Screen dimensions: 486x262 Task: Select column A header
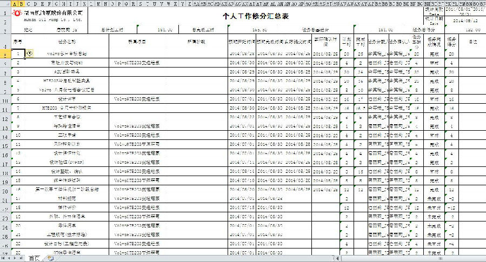click(x=15, y=4)
